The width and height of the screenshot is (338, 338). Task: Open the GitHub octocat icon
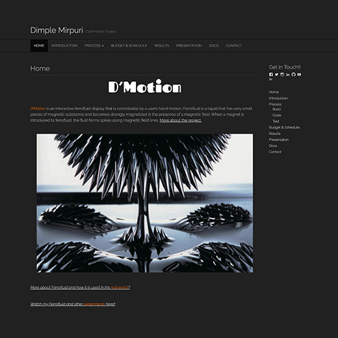pos(293,74)
